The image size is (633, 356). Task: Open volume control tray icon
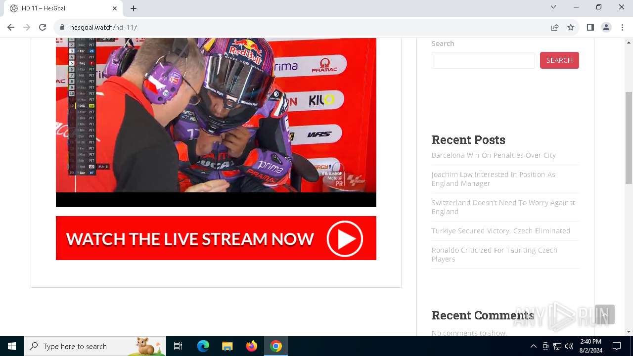(569, 346)
